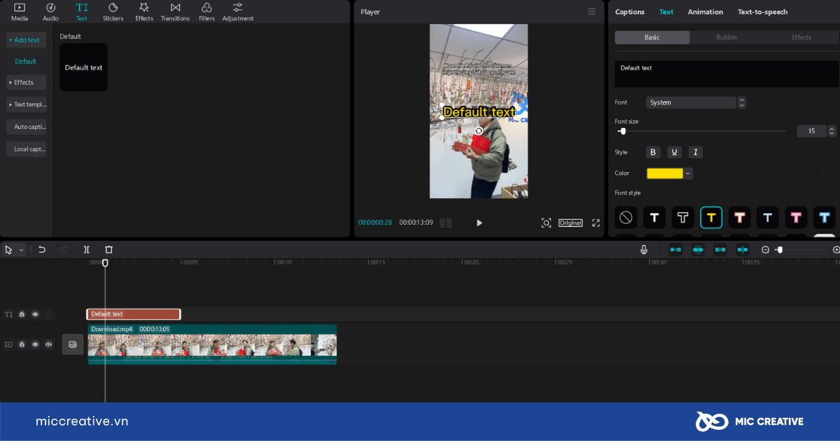Open the Audio panel
Image resolution: width=840 pixels, height=441 pixels.
coord(50,12)
